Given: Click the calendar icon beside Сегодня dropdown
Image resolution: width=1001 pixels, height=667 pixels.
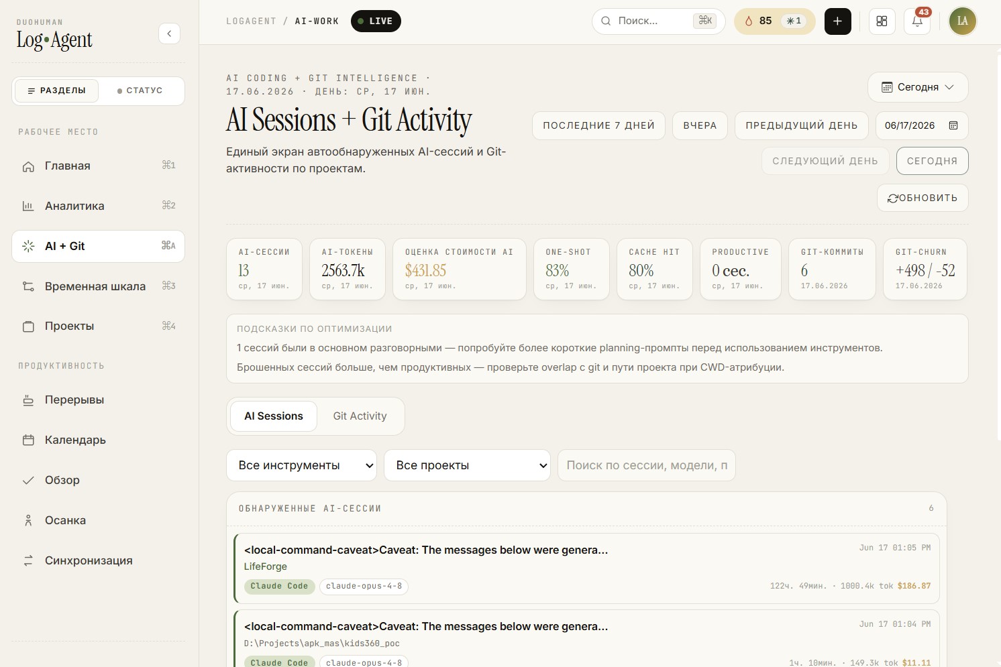Looking at the screenshot, I should point(887,87).
